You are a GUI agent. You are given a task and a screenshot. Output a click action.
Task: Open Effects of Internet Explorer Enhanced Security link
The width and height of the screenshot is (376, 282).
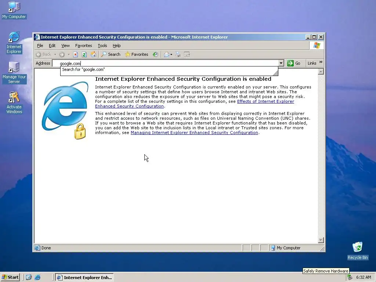click(195, 104)
